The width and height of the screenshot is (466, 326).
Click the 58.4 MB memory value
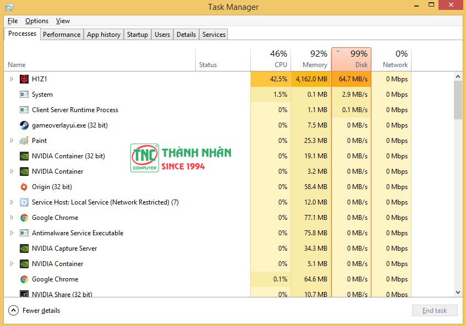point(316,187)
